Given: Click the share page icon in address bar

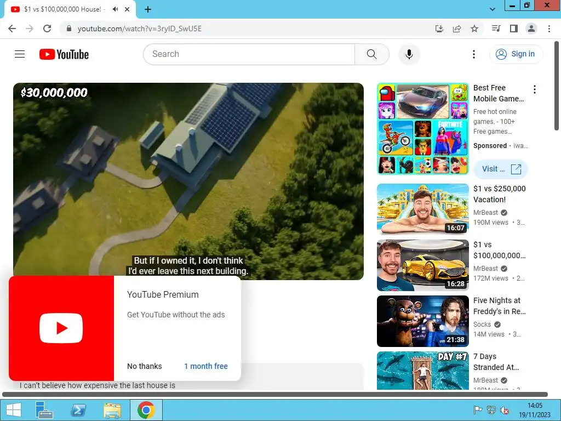Looking at the screenshot, I should click(x=457, y=29).
